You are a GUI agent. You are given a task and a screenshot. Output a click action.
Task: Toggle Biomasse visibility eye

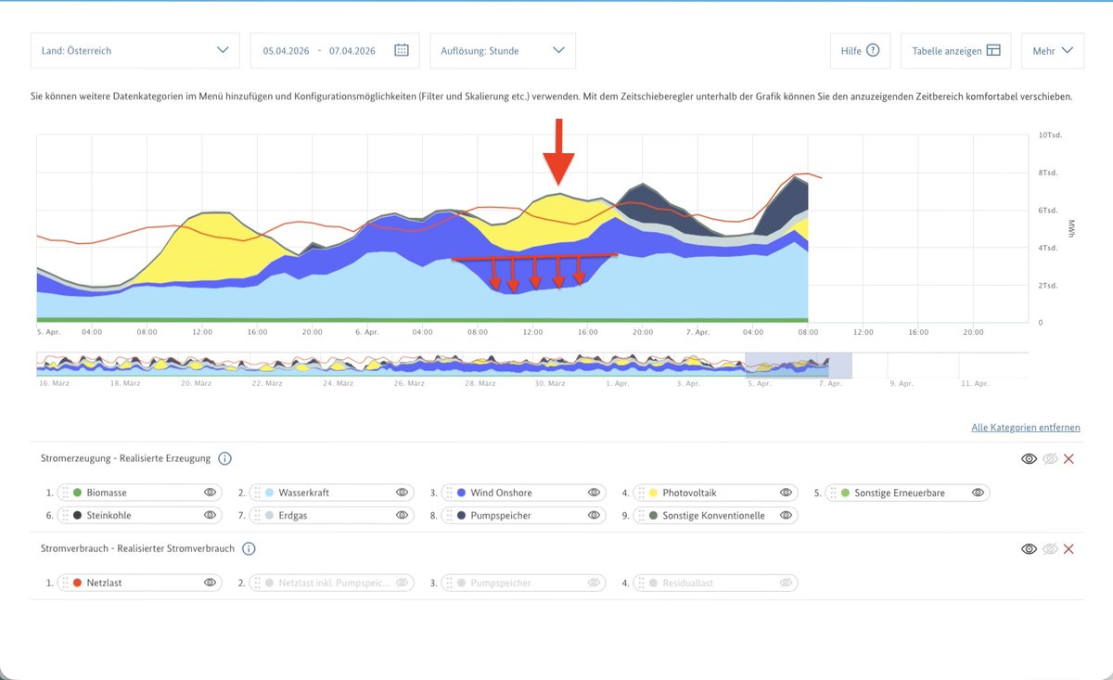[x=210, y=493]
